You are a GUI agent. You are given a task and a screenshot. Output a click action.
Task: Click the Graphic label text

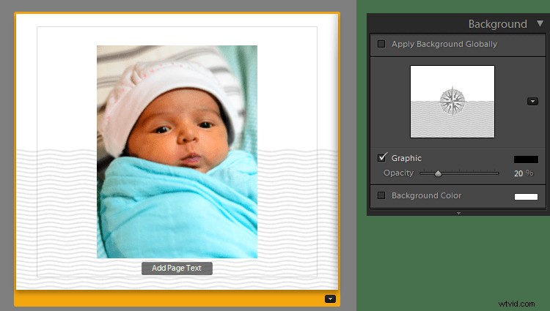coord(406,158)
